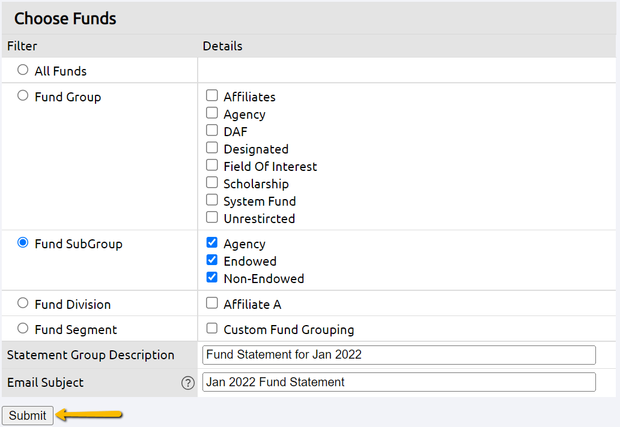Enable the DAF checkbox
Image resolution: width=620 pixels, height=427 pixels.
tap(211, 130)
